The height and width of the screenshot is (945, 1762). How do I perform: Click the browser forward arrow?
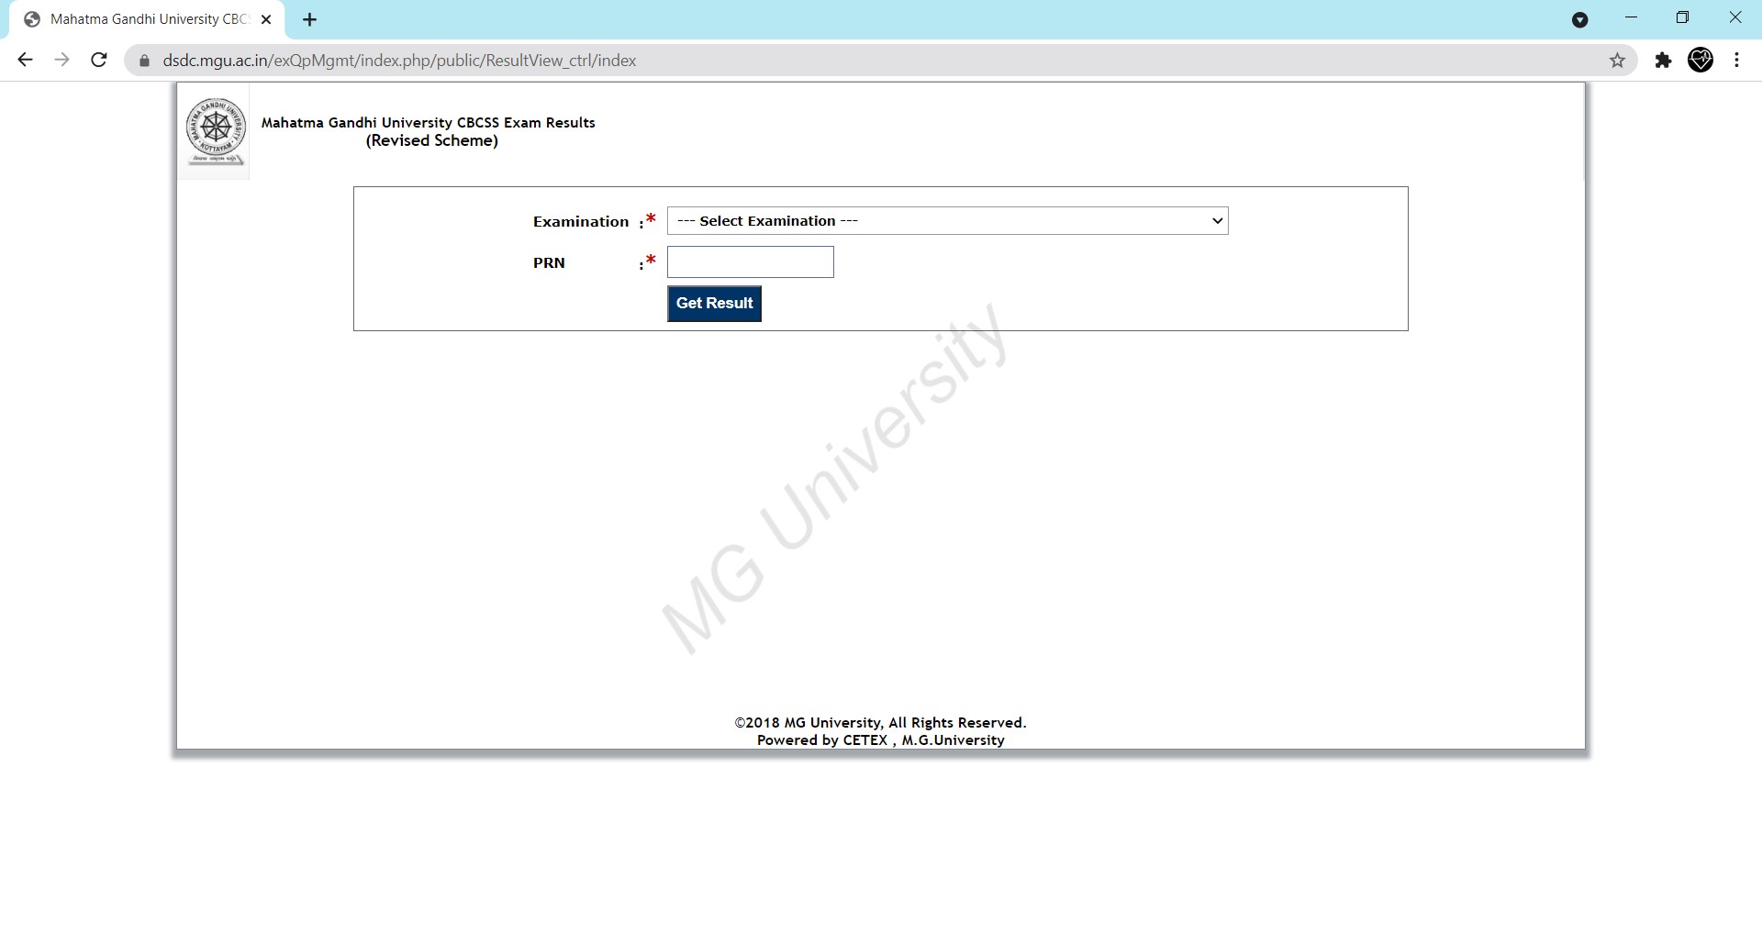coord(61,61)
